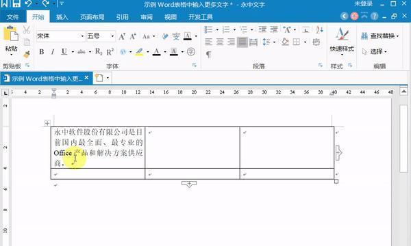The height and width of the screenshot is (246, 411).
Task: Click the add-column plus marker right of table
Action: tap(338, 152)
